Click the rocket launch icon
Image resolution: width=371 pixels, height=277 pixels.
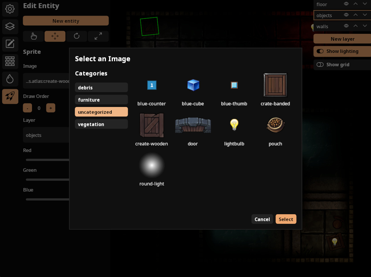10,96
